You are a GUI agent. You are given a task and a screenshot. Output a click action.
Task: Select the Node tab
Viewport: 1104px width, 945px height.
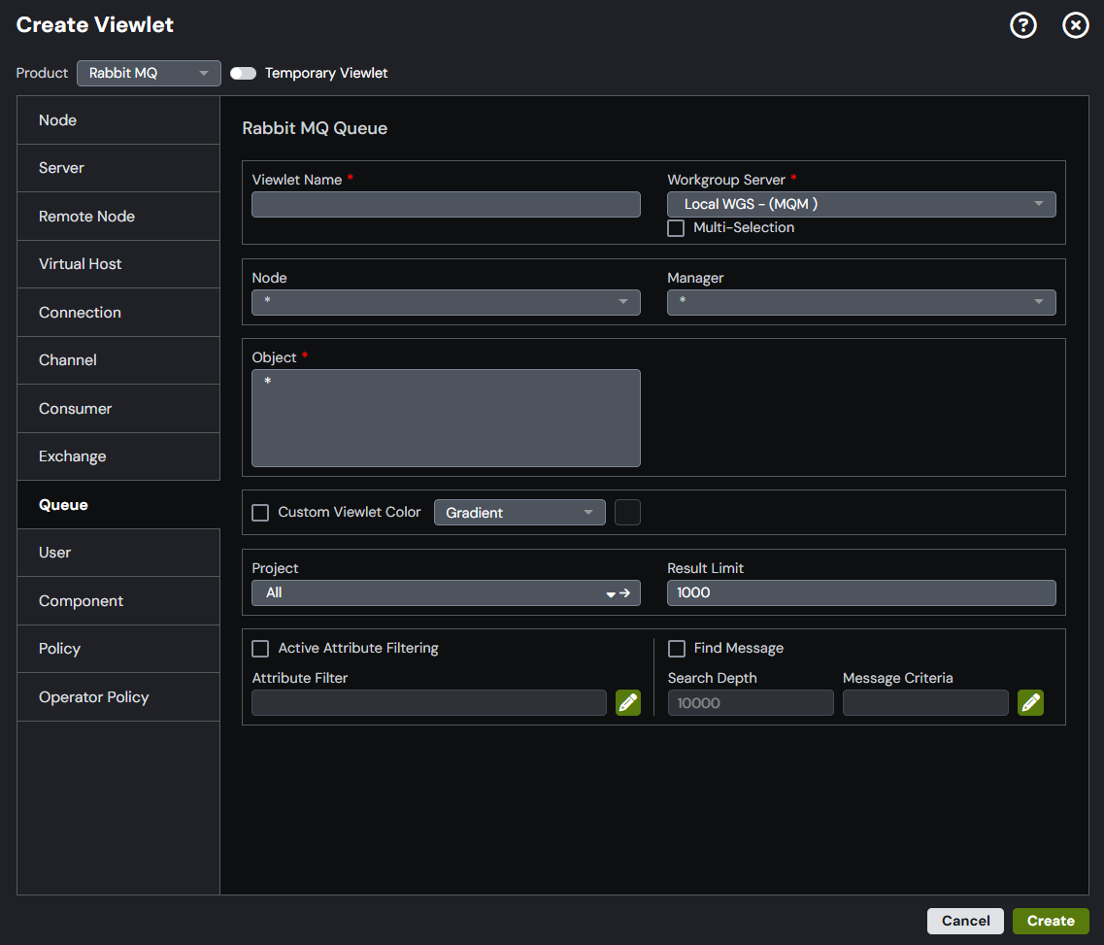click(x=118, y=120)
